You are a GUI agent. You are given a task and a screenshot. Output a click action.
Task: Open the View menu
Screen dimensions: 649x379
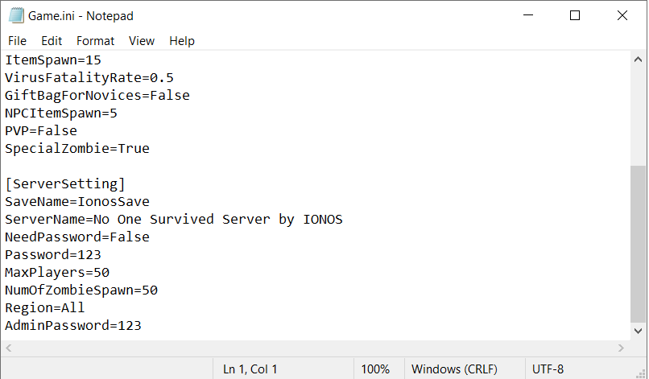tap(142, 41)
